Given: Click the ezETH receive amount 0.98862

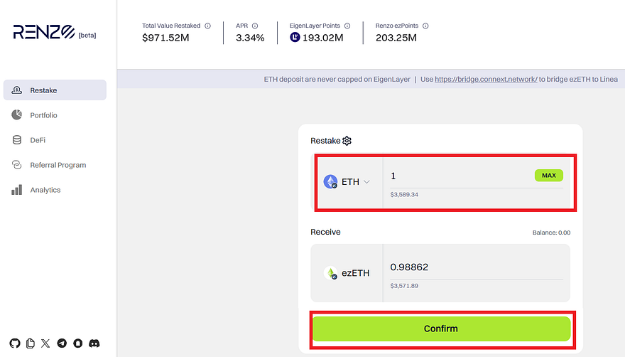Looking at the screenshot, I should click(x=409, y=267).
